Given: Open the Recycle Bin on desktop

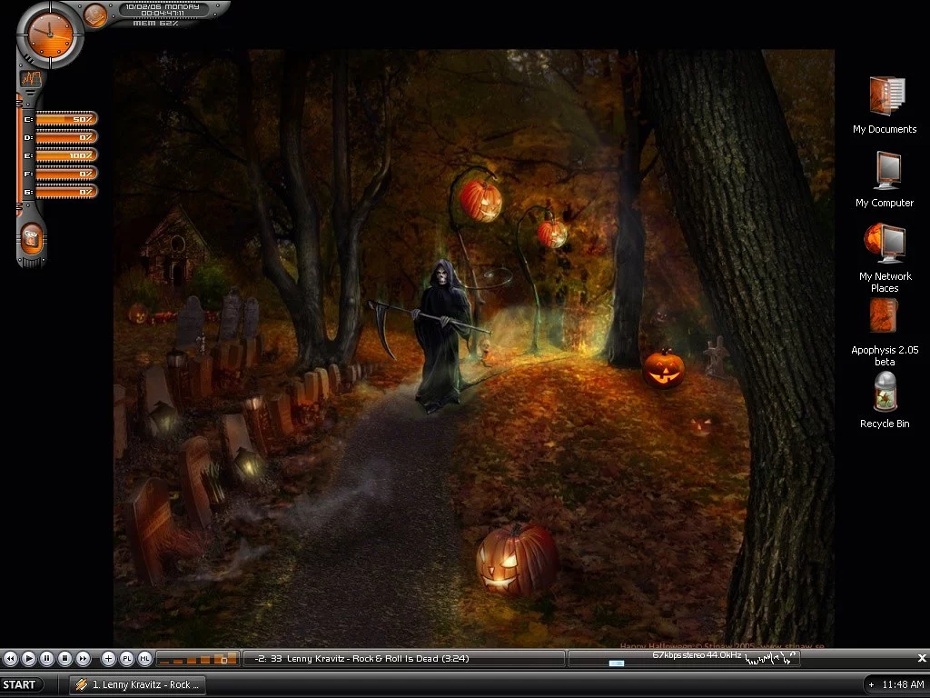Looking at the screenshot, I should 884,393.
